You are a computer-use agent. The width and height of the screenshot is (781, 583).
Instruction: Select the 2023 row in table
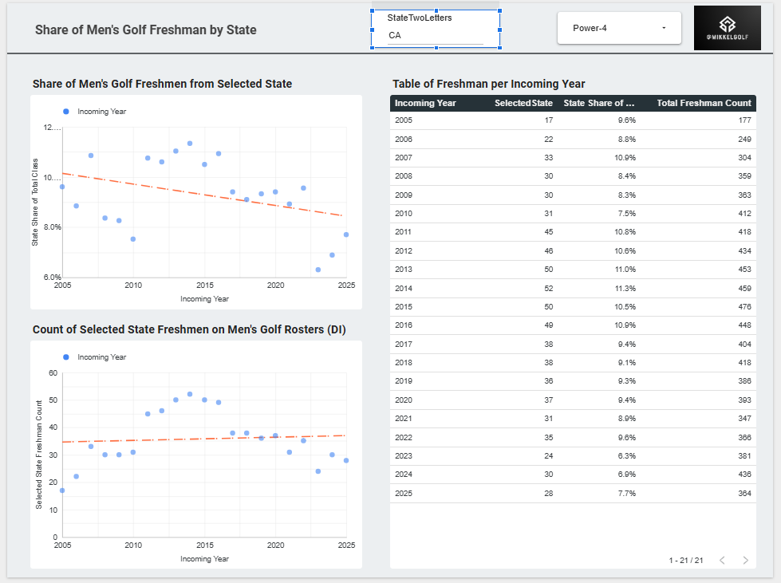573,456
